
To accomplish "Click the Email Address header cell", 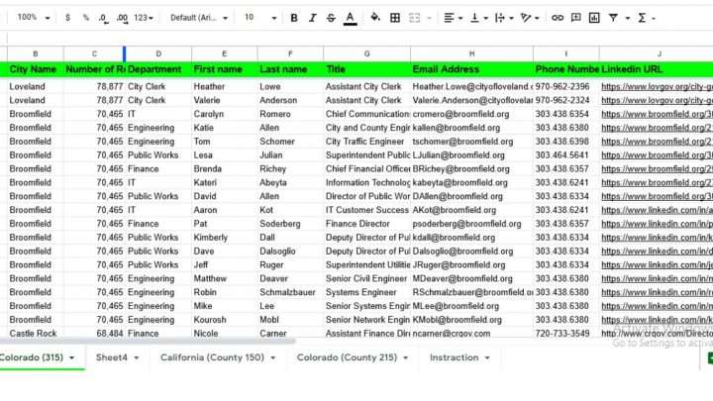I will click(471, 70).
